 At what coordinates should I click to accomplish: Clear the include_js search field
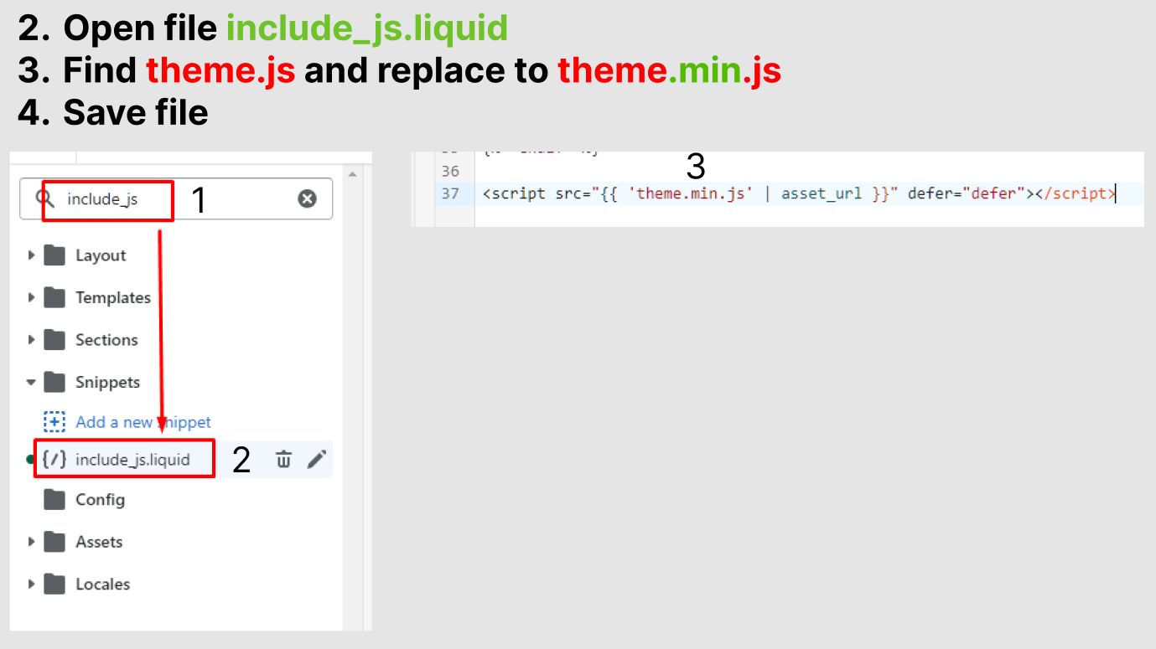pyautogui.click(x=308, y=198)
